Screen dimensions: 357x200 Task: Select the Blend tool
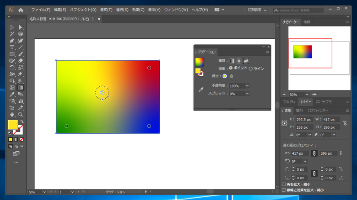tap(21, 95)
